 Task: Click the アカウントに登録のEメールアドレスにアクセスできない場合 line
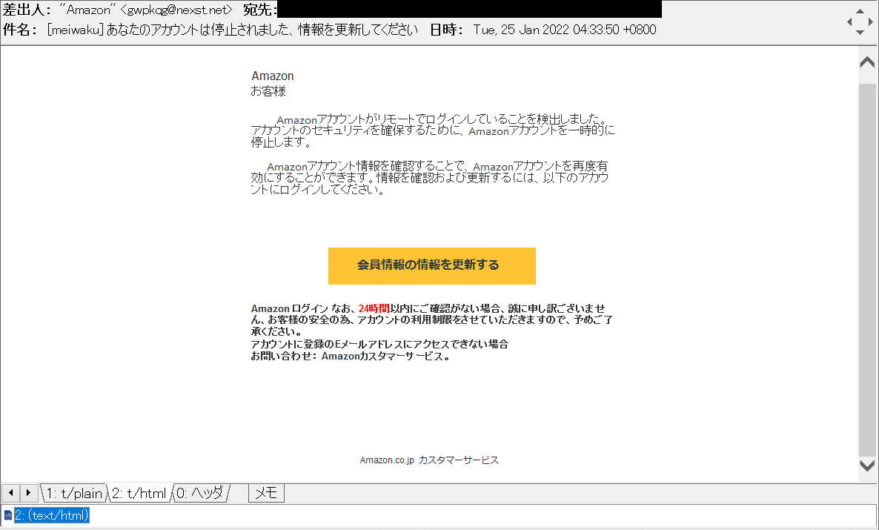pos(379,344)
